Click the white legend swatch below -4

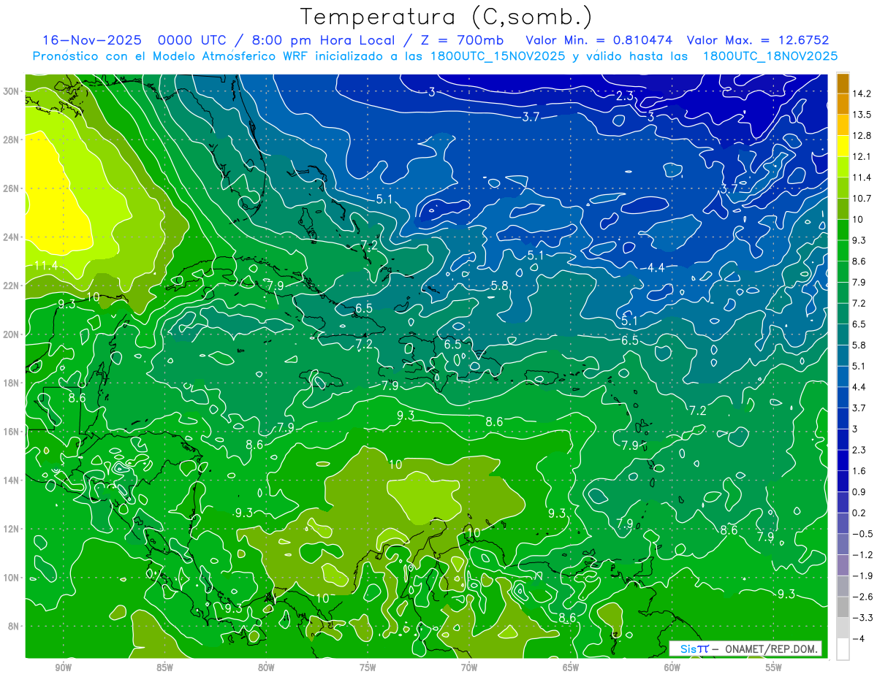click(843, 649)
